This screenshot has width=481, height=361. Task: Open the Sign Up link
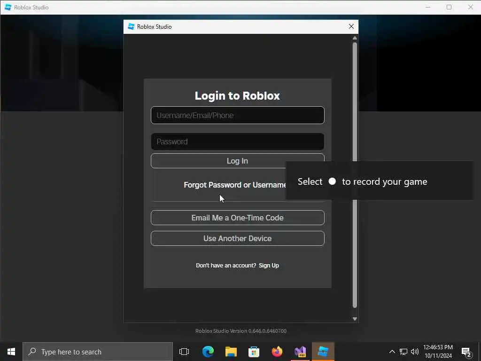pos(269,266)
